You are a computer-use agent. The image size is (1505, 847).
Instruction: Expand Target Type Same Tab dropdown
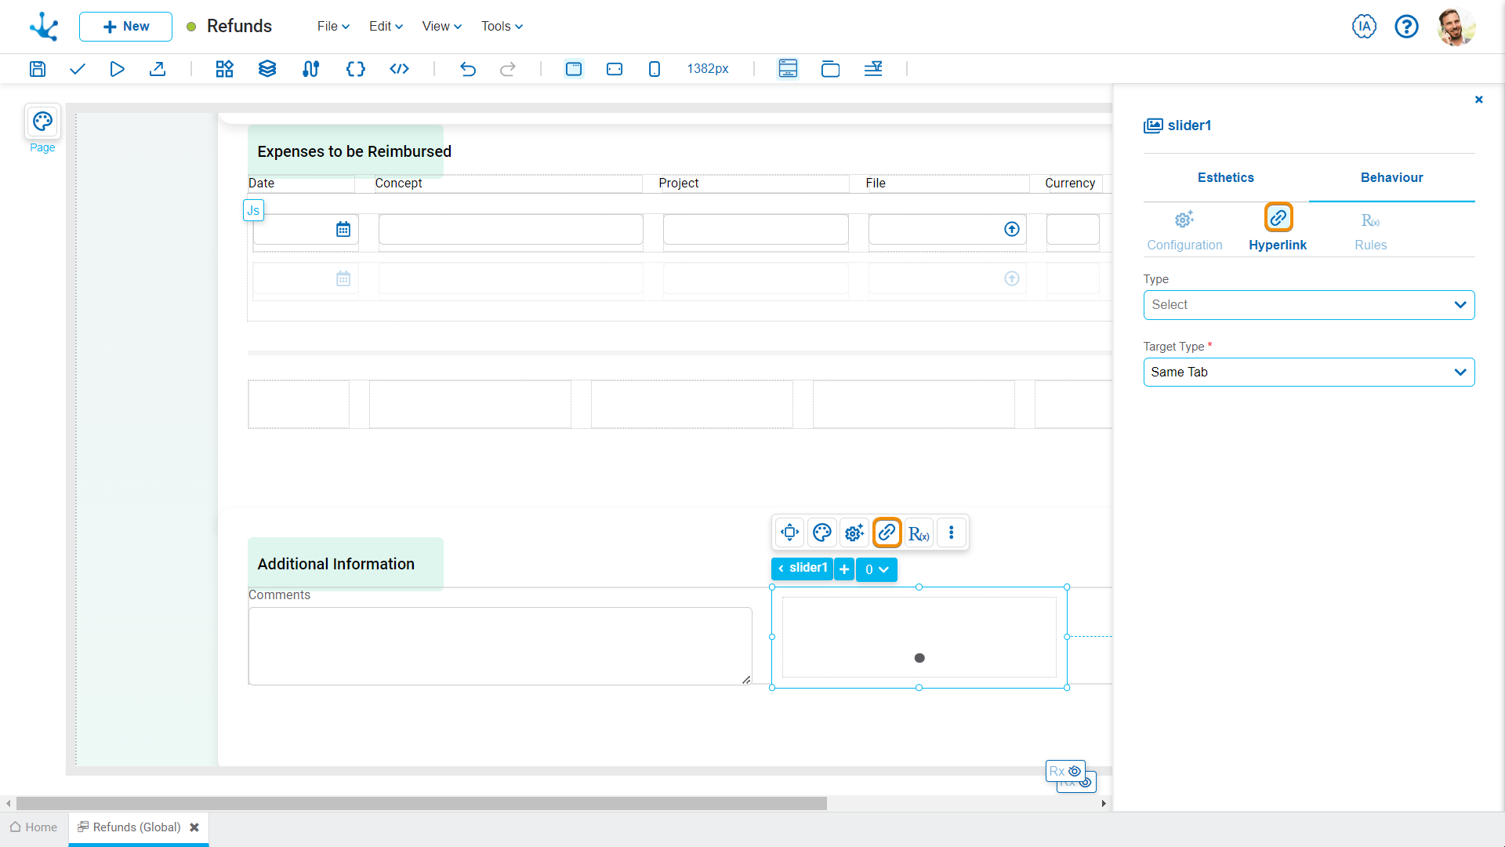pyautogui.click(x=1308, y=373)
